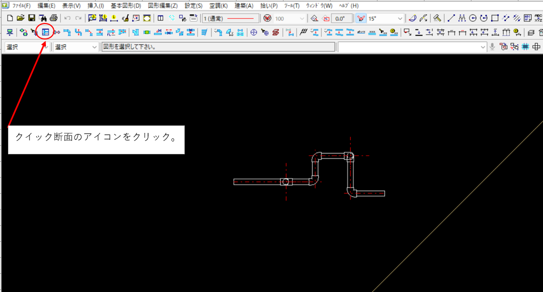The width and height of the screenshot is (543, 292).
Task: Click the blue pipe elbow icon
Action: point(67,32)
